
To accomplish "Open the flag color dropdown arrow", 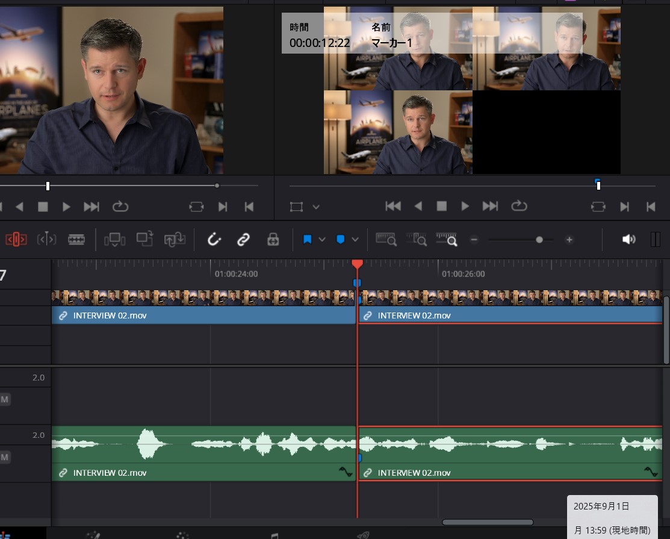I will click(x=322, y=240).
